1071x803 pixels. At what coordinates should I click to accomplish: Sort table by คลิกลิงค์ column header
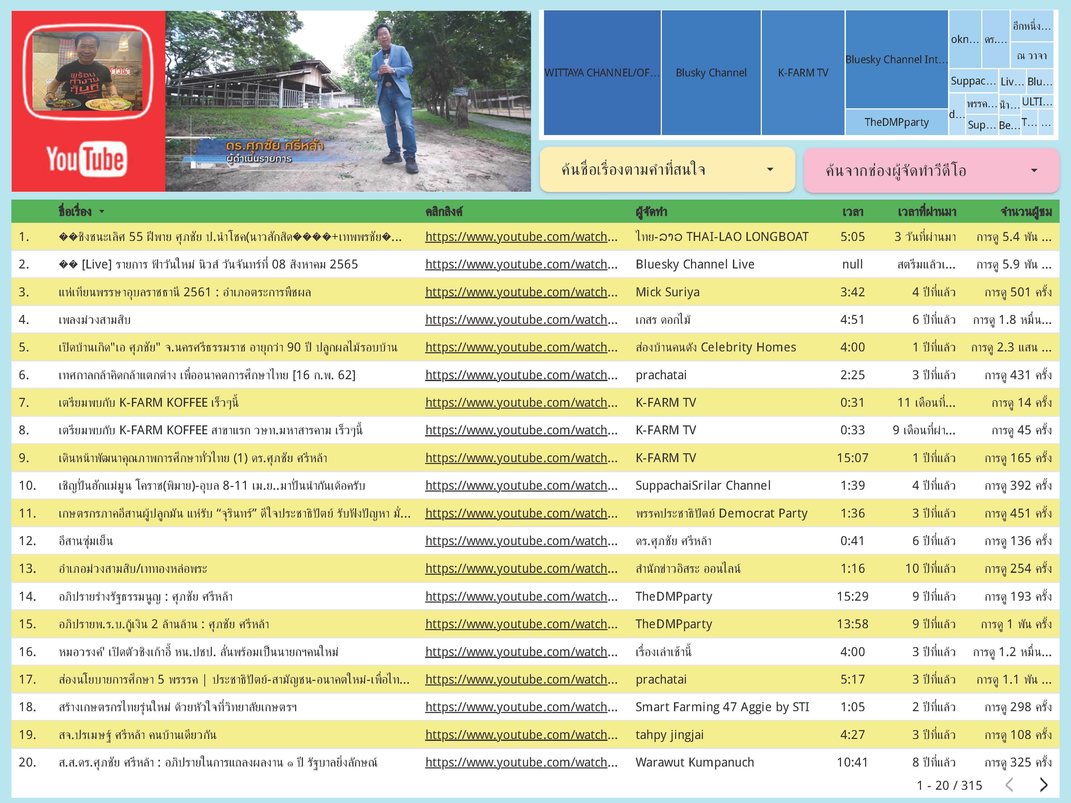(443, 211)
